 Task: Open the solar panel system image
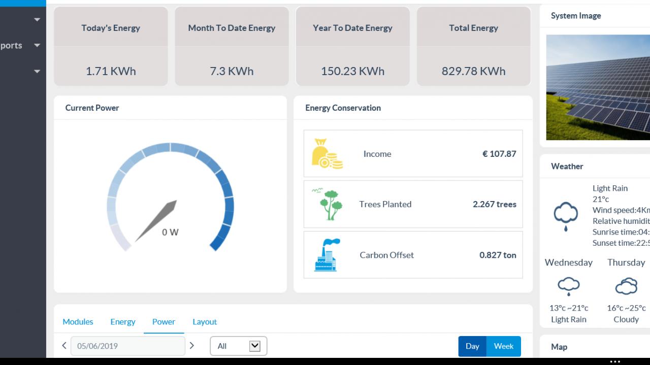598,87
